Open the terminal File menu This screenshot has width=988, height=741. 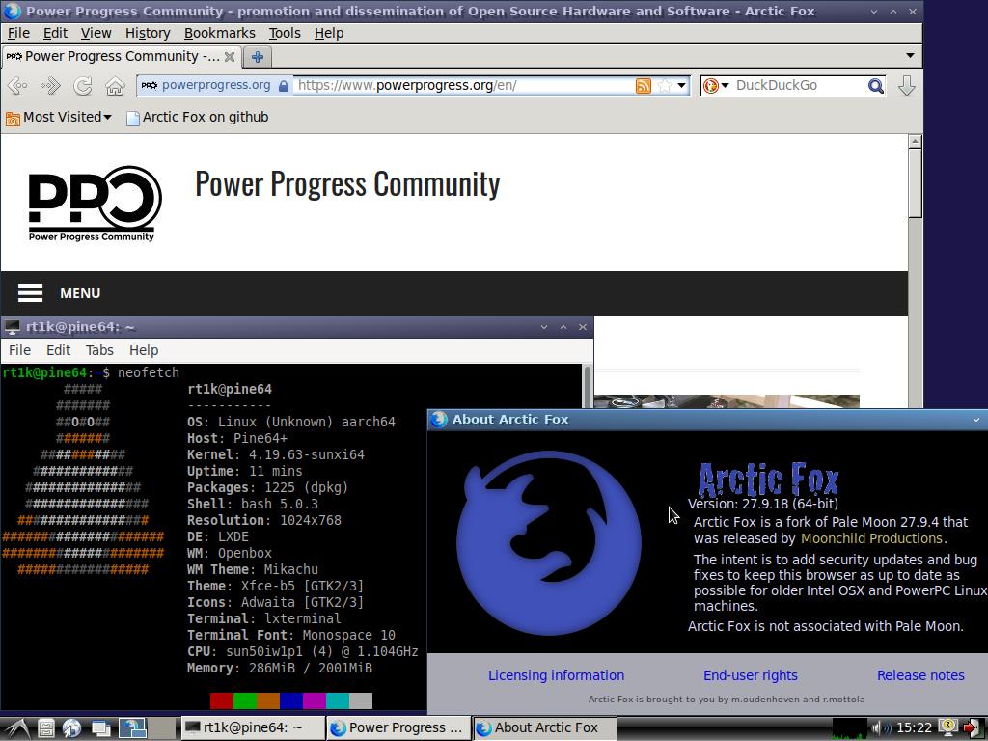(19, 350)
